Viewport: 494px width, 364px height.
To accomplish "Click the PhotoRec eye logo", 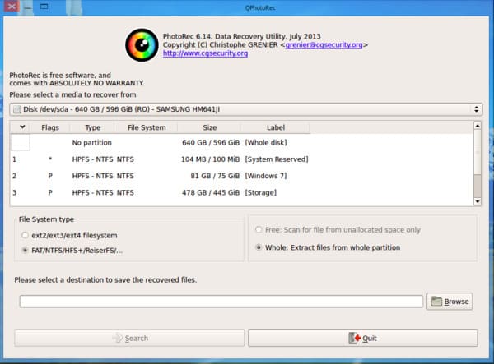I will pos(142,45).
